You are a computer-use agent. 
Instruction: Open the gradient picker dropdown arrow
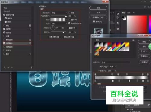coord(66,20)
